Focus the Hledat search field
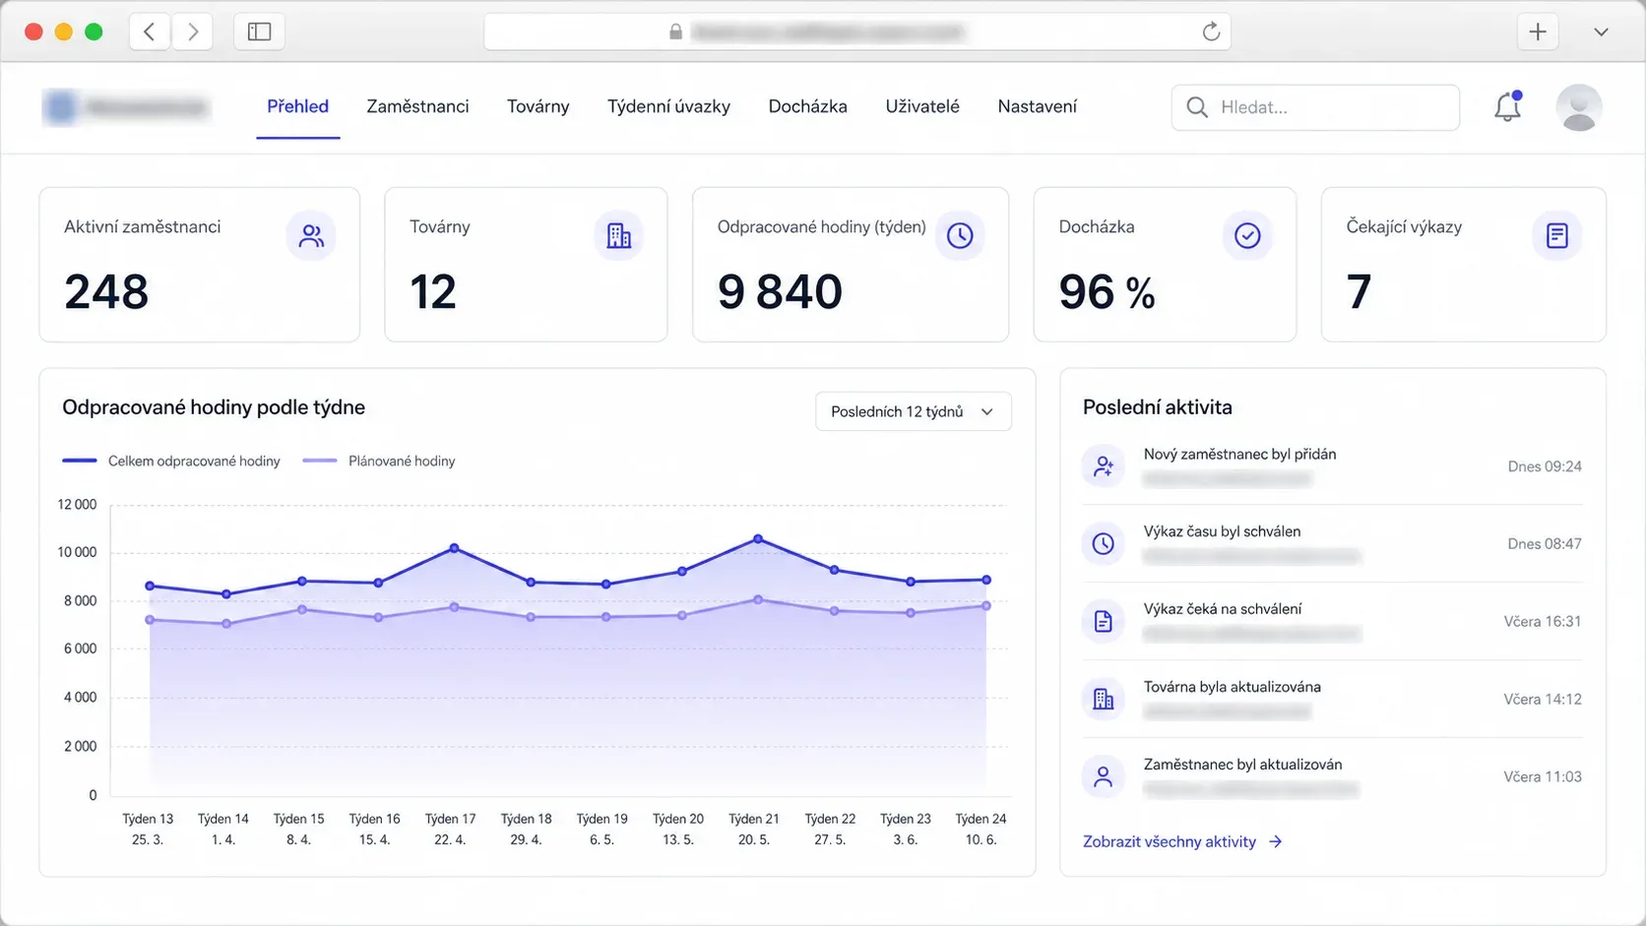Image resolution: width=1646 pixels, height=926 pixels. pos(1315,107)
